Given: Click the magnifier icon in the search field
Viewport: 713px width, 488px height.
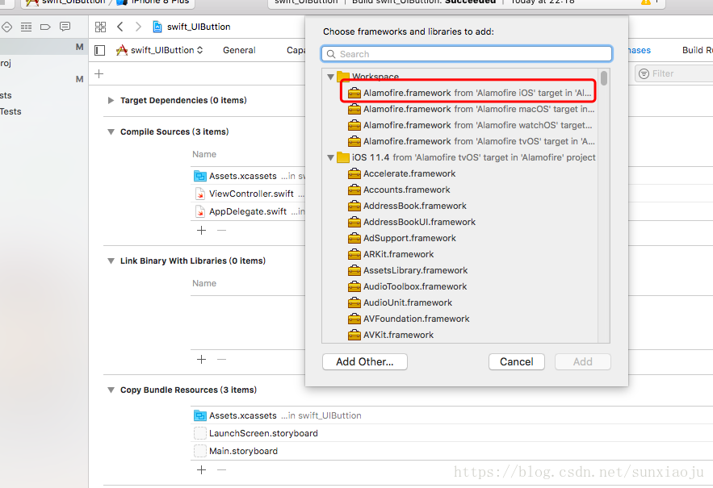Looking at the screenshot, I should pos(331,54).
